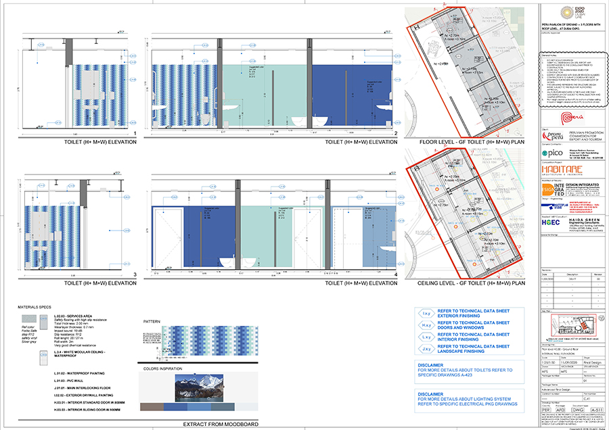The image size is (609, 430).
Task: Select the H.x.y doors and windows hexagon
Action: click(426, 325)
